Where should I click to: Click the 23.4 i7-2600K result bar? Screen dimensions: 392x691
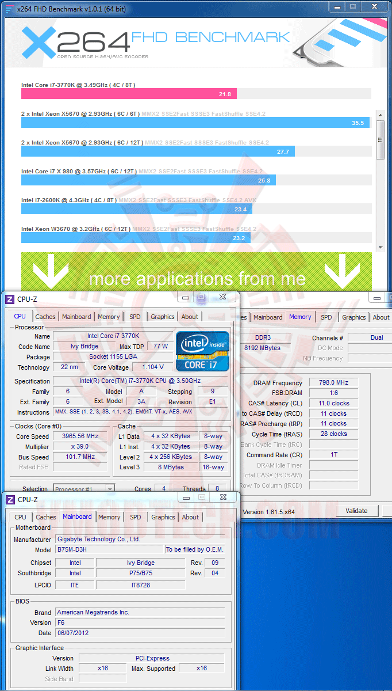click(137, 209)
